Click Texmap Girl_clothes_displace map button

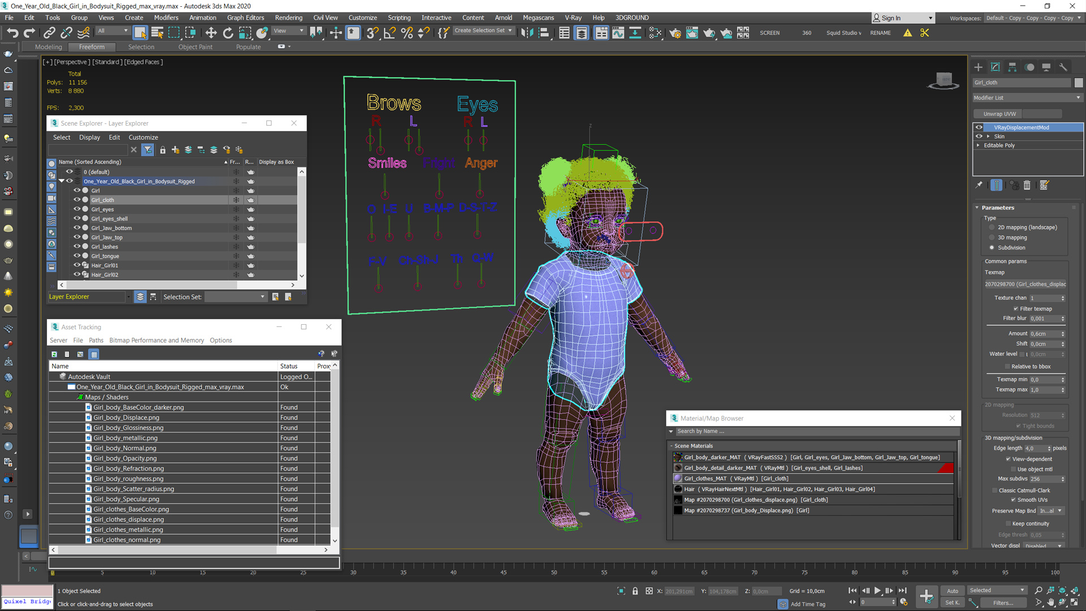[1025, 285]
